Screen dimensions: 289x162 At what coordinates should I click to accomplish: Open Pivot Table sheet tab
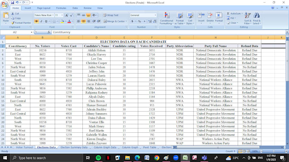tap(150, 147)
